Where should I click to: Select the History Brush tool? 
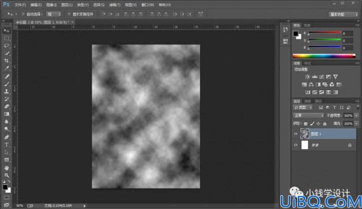pyautogui.click(x=7, y=99)
